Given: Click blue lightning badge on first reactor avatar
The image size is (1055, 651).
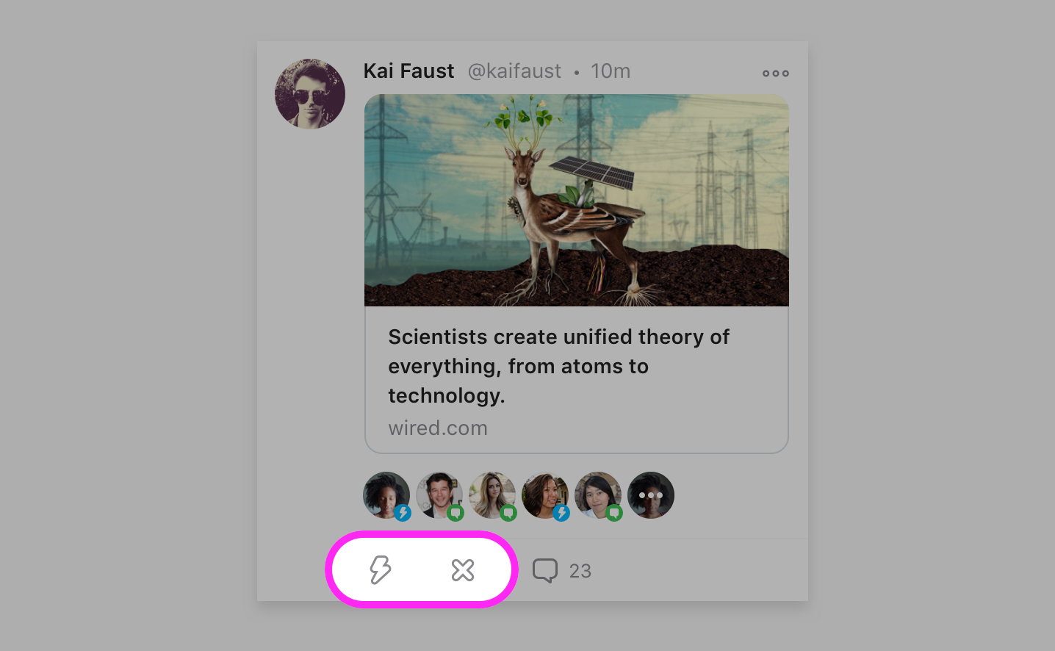Looking at the screenshot, I should (403, 513).
